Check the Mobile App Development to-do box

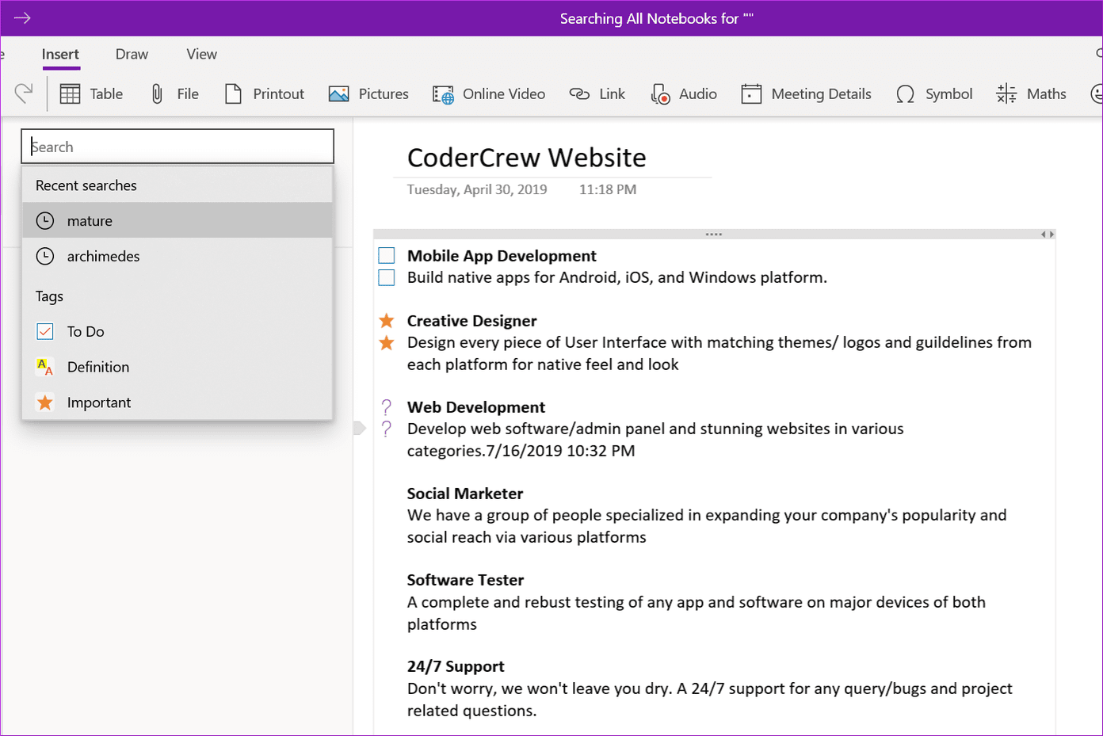[x=387, y=255]
